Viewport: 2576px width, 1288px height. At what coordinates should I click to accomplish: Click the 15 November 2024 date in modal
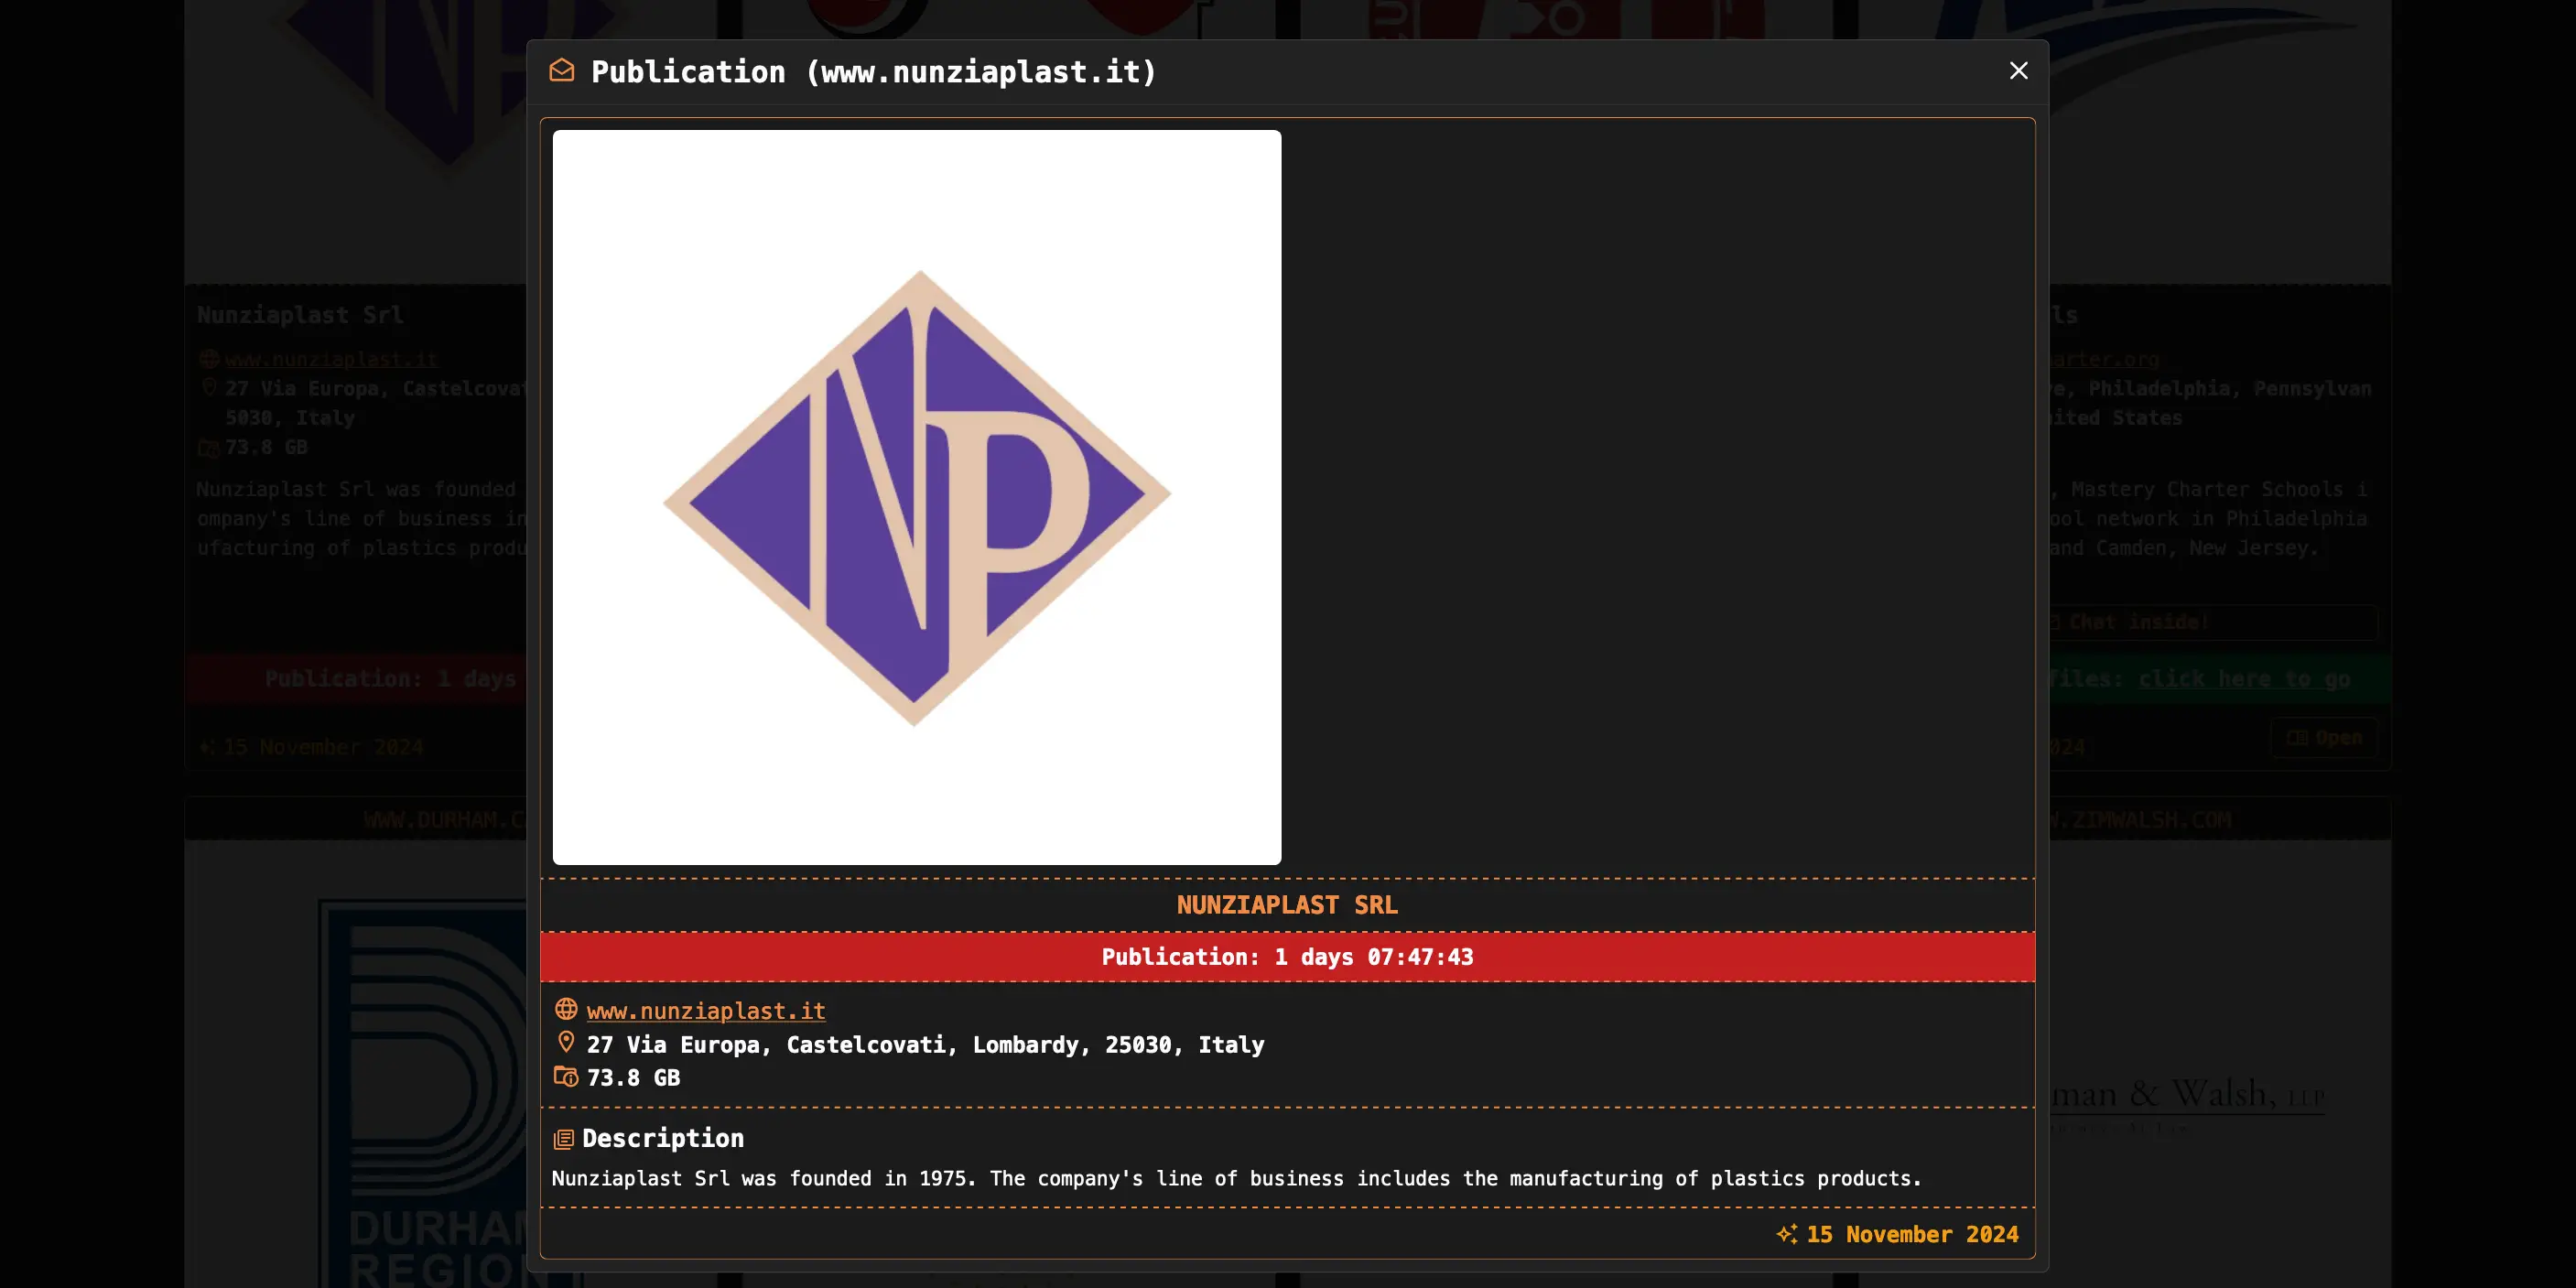[x=1912, y=1234]
